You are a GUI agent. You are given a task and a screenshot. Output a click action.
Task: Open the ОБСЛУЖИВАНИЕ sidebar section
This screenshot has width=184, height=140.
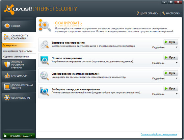coord(19,98)
